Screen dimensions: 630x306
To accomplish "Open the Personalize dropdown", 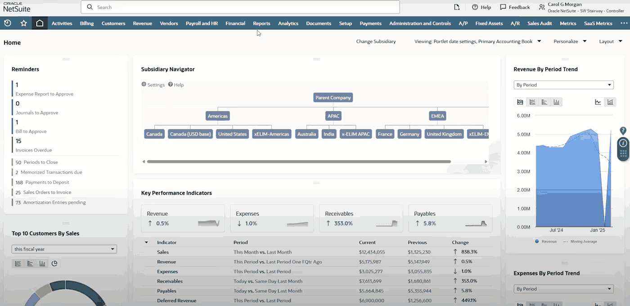I will click(570, 41).
